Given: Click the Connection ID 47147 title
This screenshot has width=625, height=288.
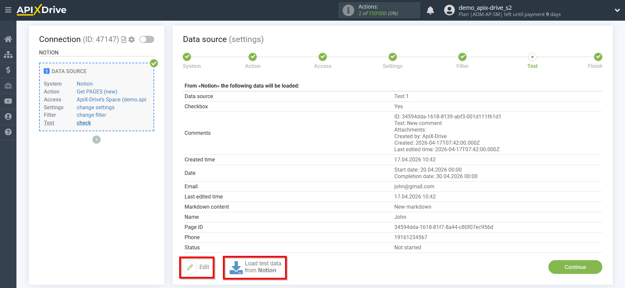Looking at the screenshot, I should point(79,39).
